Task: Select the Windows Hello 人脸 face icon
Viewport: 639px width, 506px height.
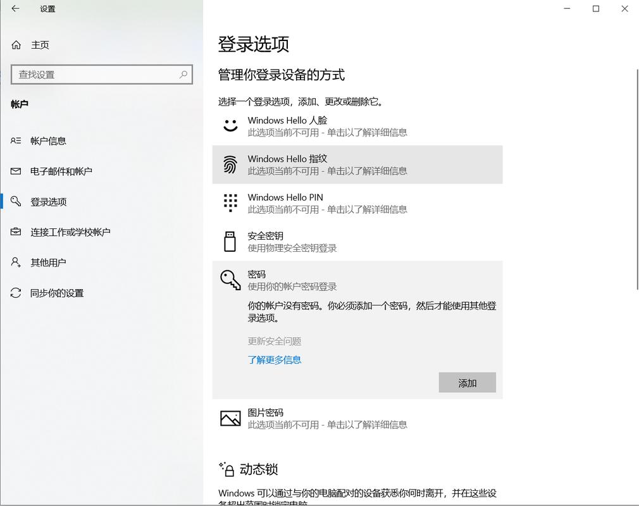Action: 230,125
